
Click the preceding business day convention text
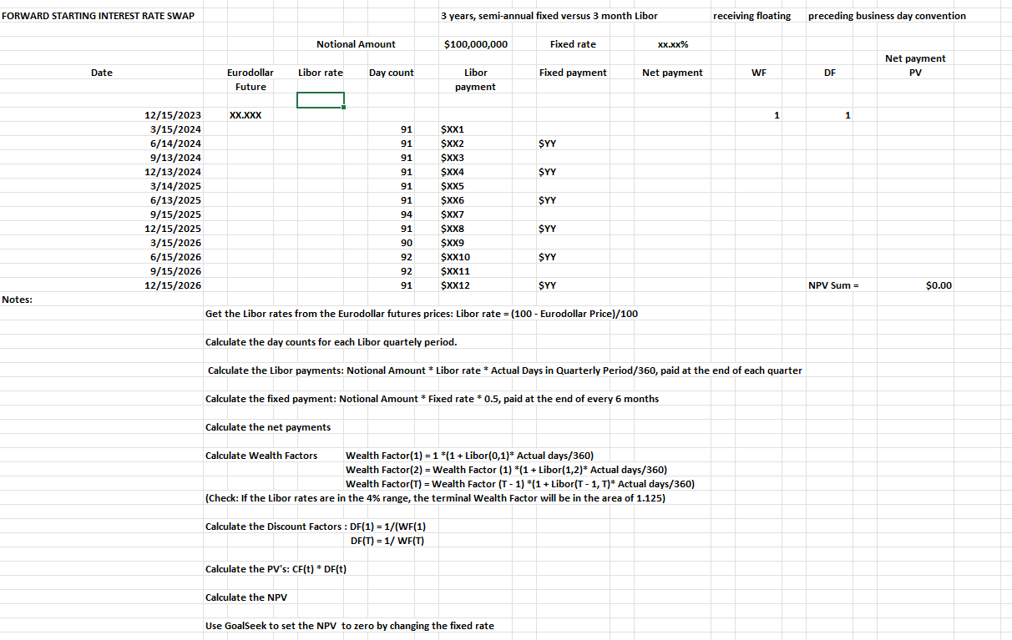[x=885, y=15]
